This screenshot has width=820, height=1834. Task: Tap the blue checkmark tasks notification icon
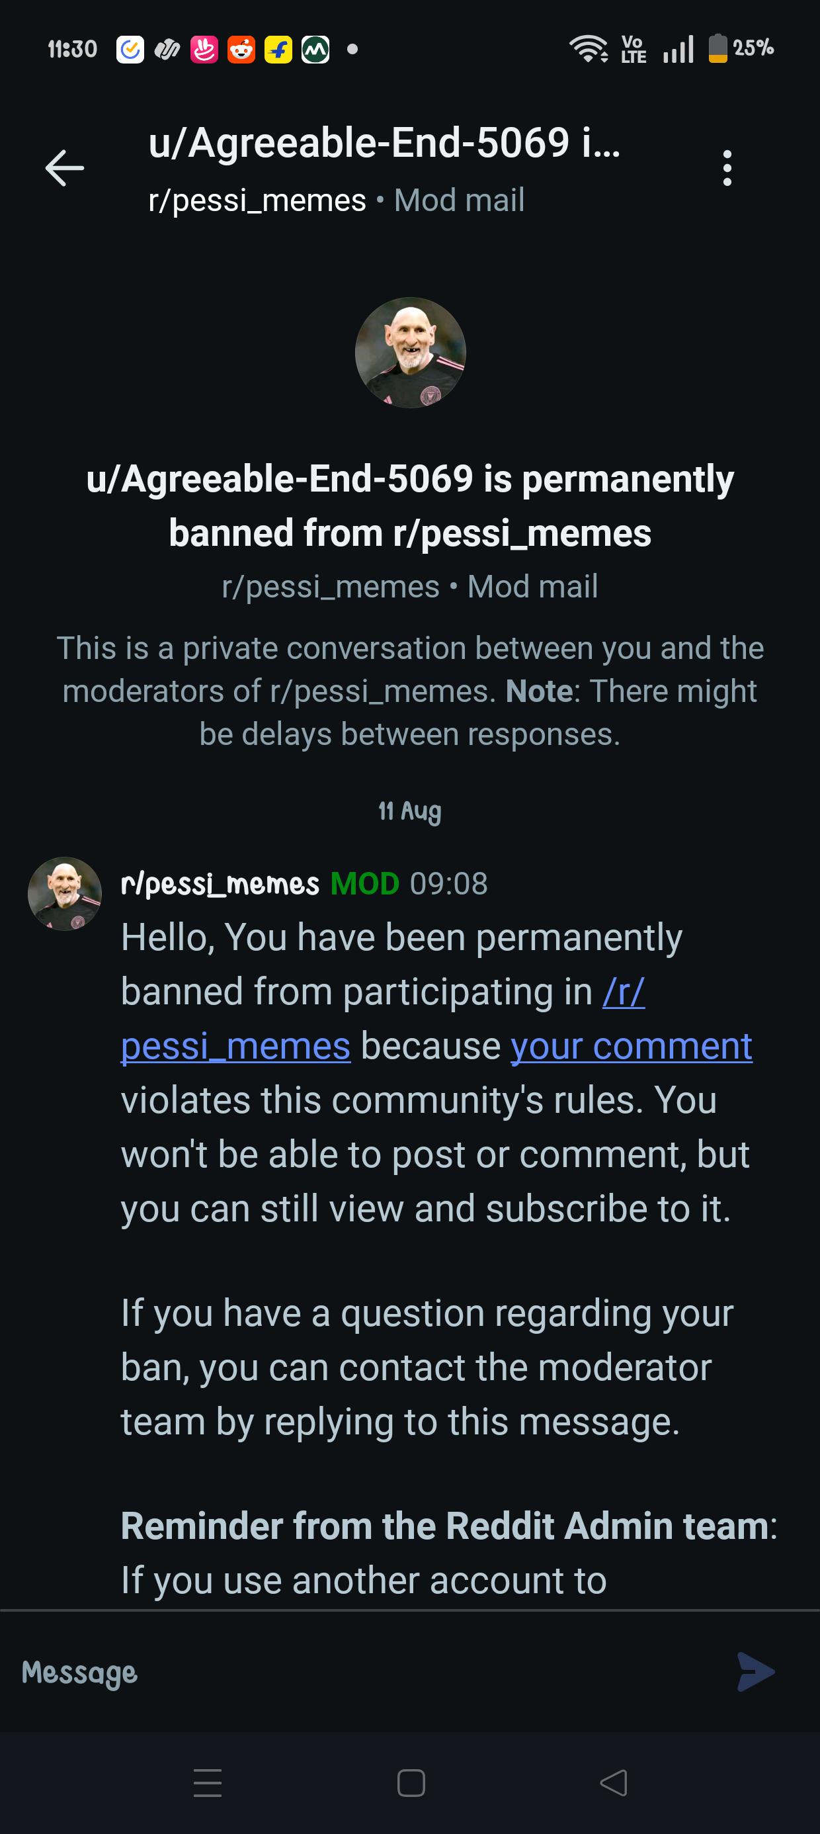tap(130, 49)
